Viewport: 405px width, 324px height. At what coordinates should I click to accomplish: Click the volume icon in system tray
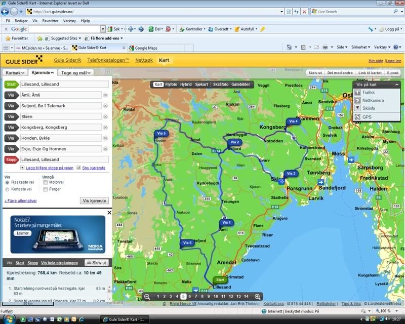[x=387, y=319]
